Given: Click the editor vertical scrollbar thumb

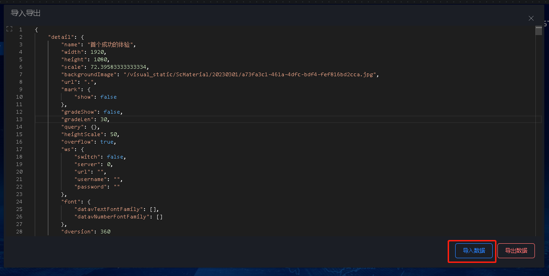Looking at the screenshot, I should point(539,31).
